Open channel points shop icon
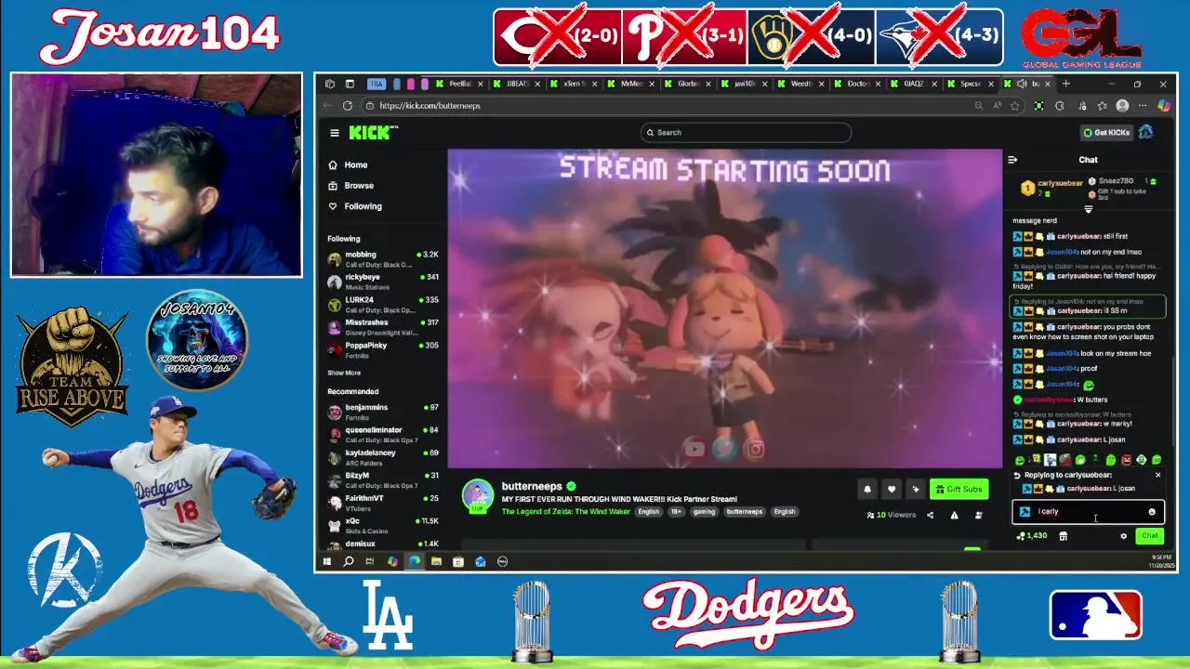This screenshot has width=1190, height=669. coord(1063,536)
